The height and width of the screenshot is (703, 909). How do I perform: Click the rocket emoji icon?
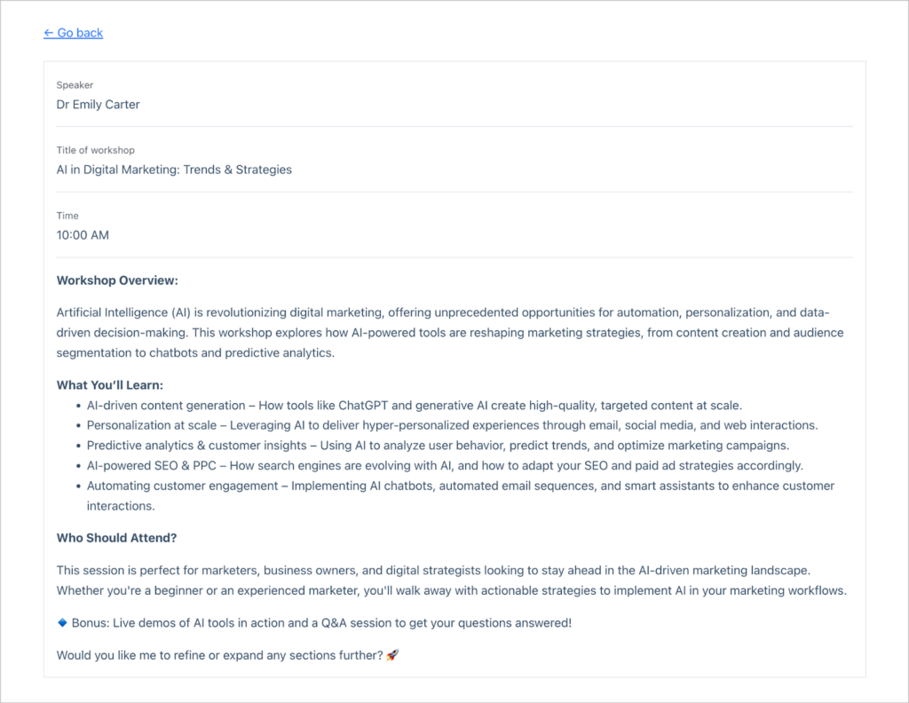click(x=392, y=655)
